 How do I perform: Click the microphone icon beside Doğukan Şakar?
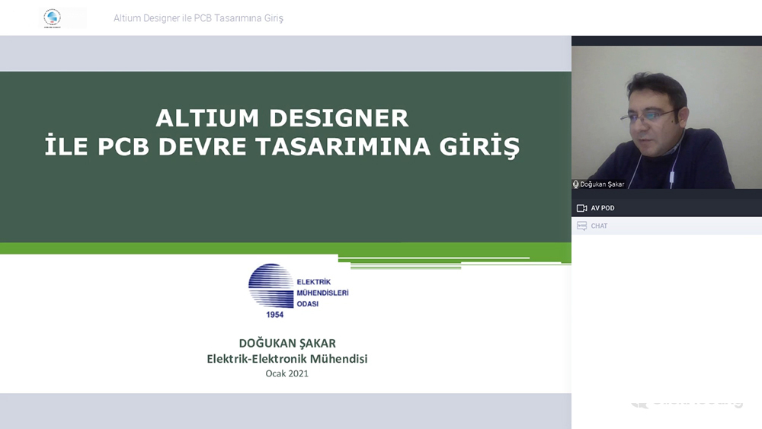click(575, 184)
